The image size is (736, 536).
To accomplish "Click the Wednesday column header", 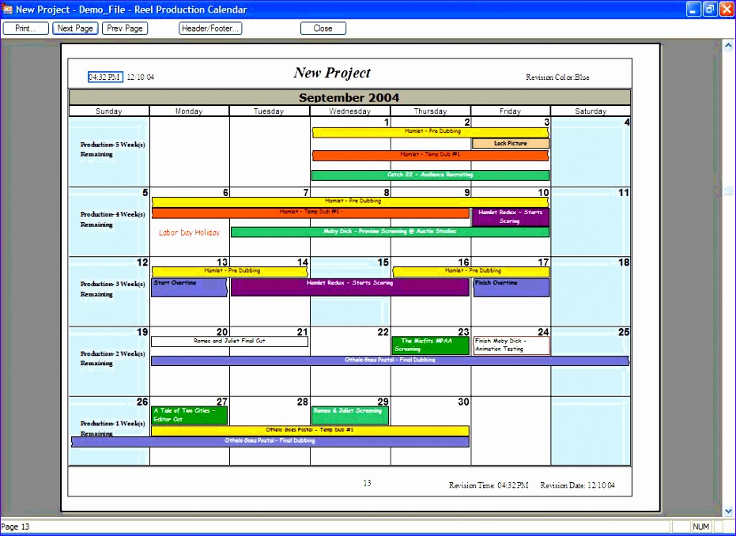I will (349, 111).
